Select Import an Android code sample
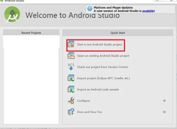Image resolution: width=177 pixels, height=129 pixels. click(x=98, y=90)
